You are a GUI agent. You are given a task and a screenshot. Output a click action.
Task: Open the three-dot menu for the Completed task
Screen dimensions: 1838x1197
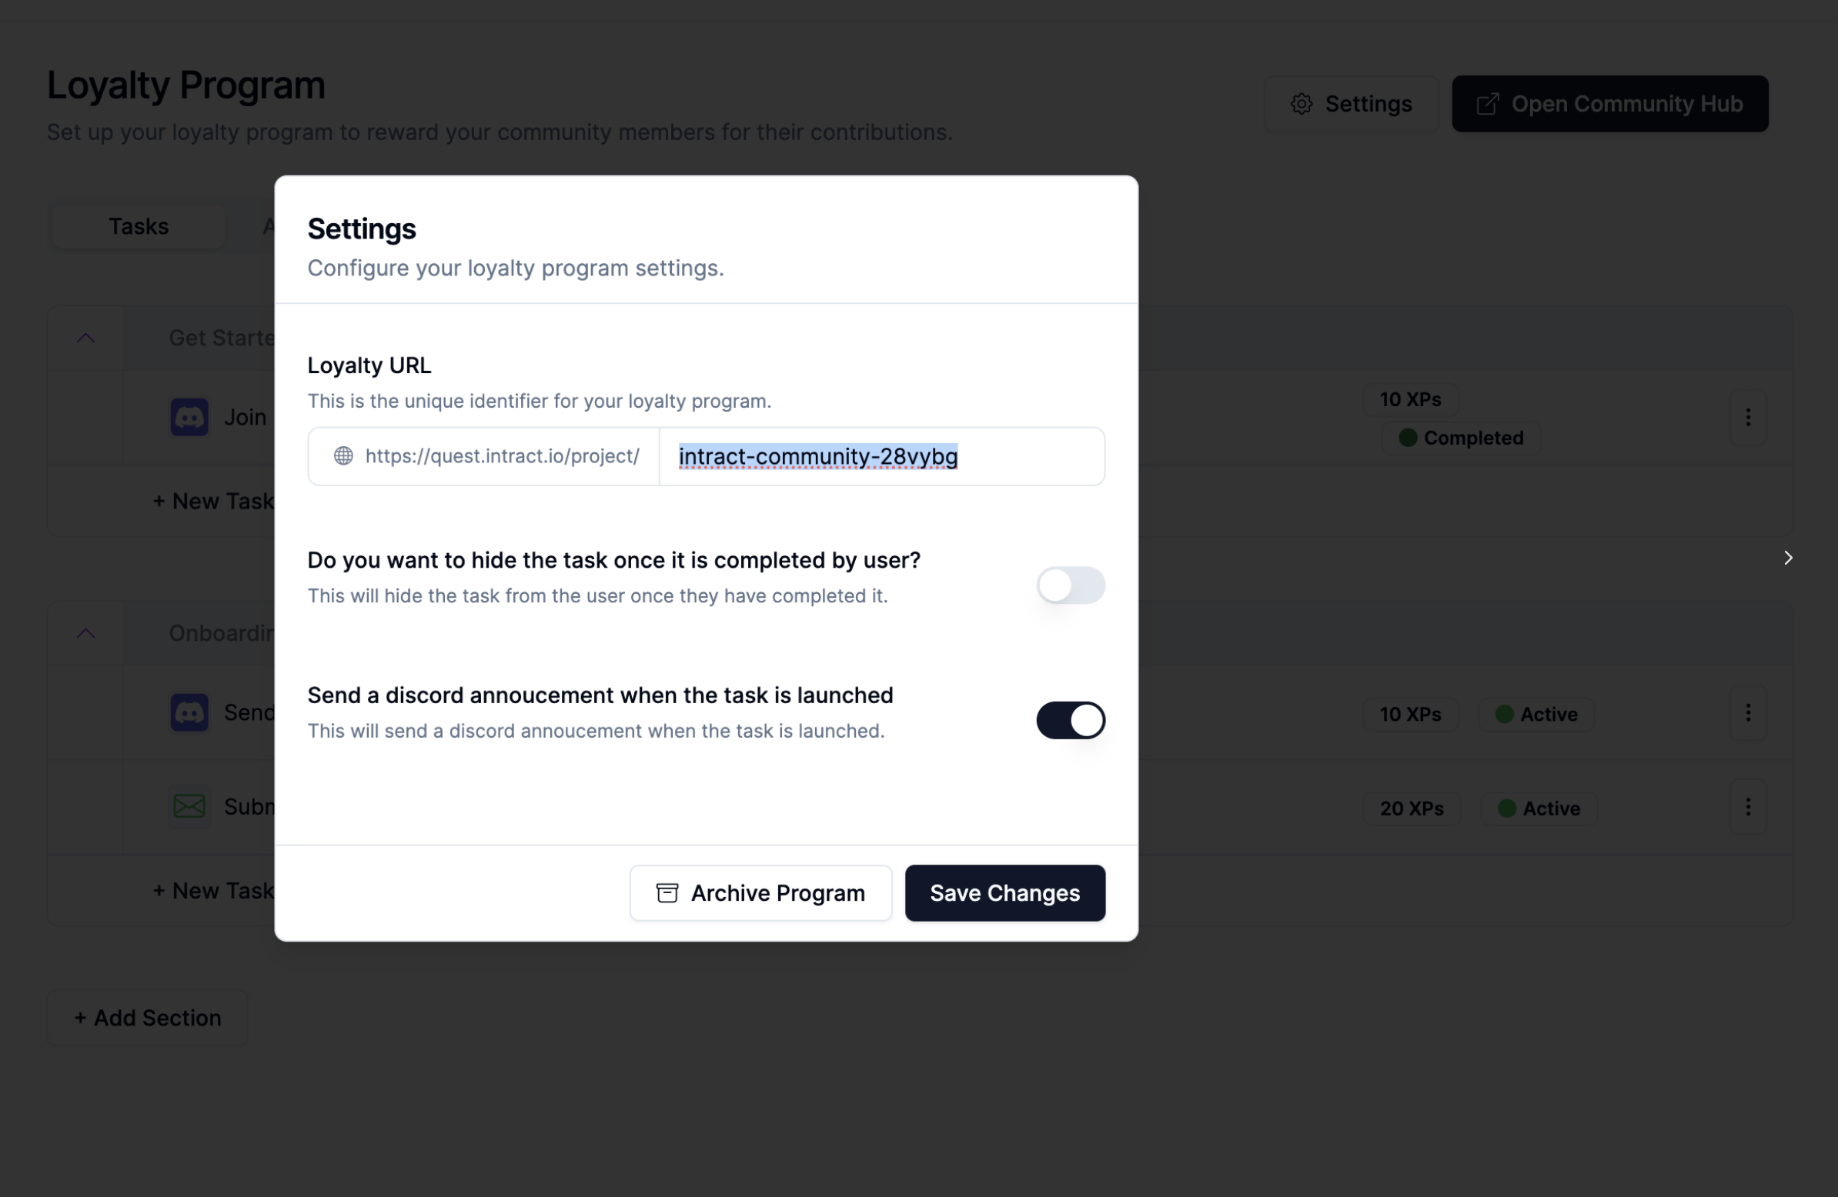[x=1748, y=418]
